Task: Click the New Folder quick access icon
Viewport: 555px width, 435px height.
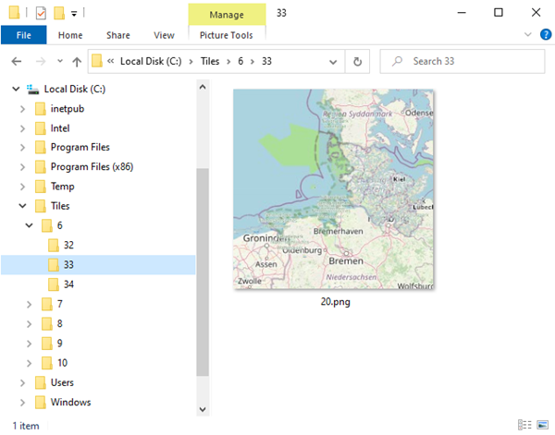Action: pos(58,13)
